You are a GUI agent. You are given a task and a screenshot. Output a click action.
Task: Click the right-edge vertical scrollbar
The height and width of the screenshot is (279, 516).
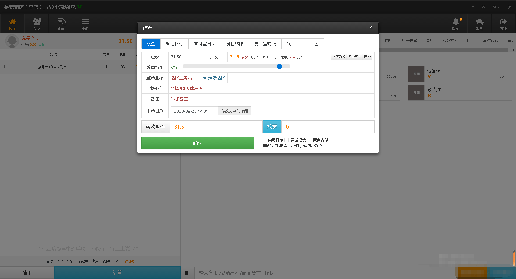click(x=514, y=258)
